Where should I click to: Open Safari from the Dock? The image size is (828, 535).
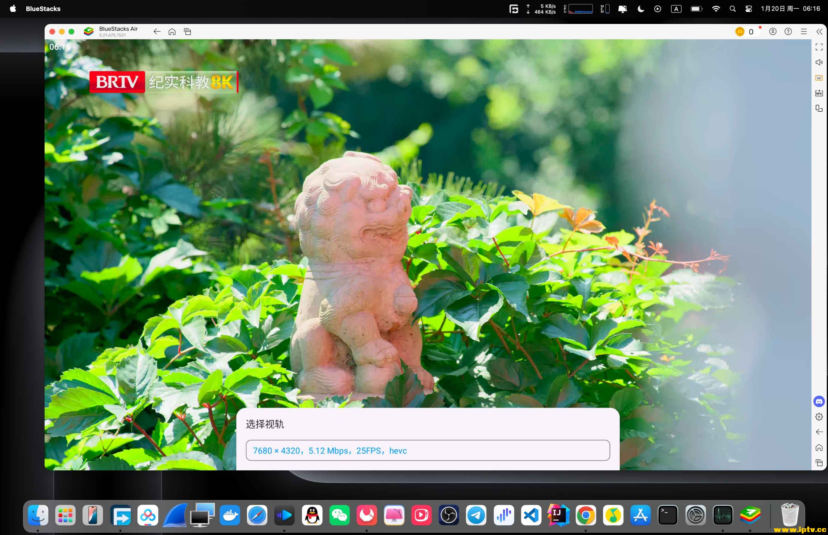tap(257, 515)
